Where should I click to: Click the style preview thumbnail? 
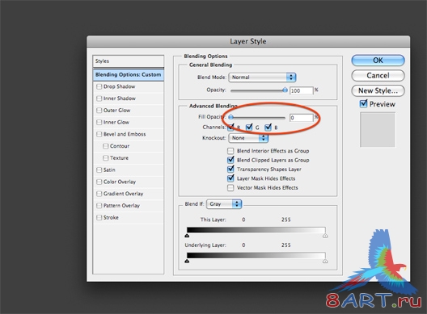point(378,130)
